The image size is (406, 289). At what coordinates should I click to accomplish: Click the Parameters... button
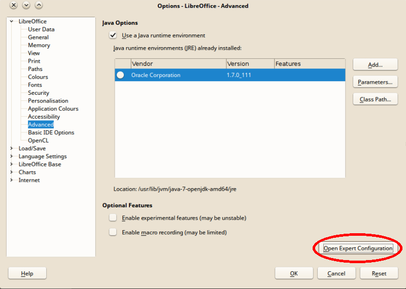coord(375,82)
